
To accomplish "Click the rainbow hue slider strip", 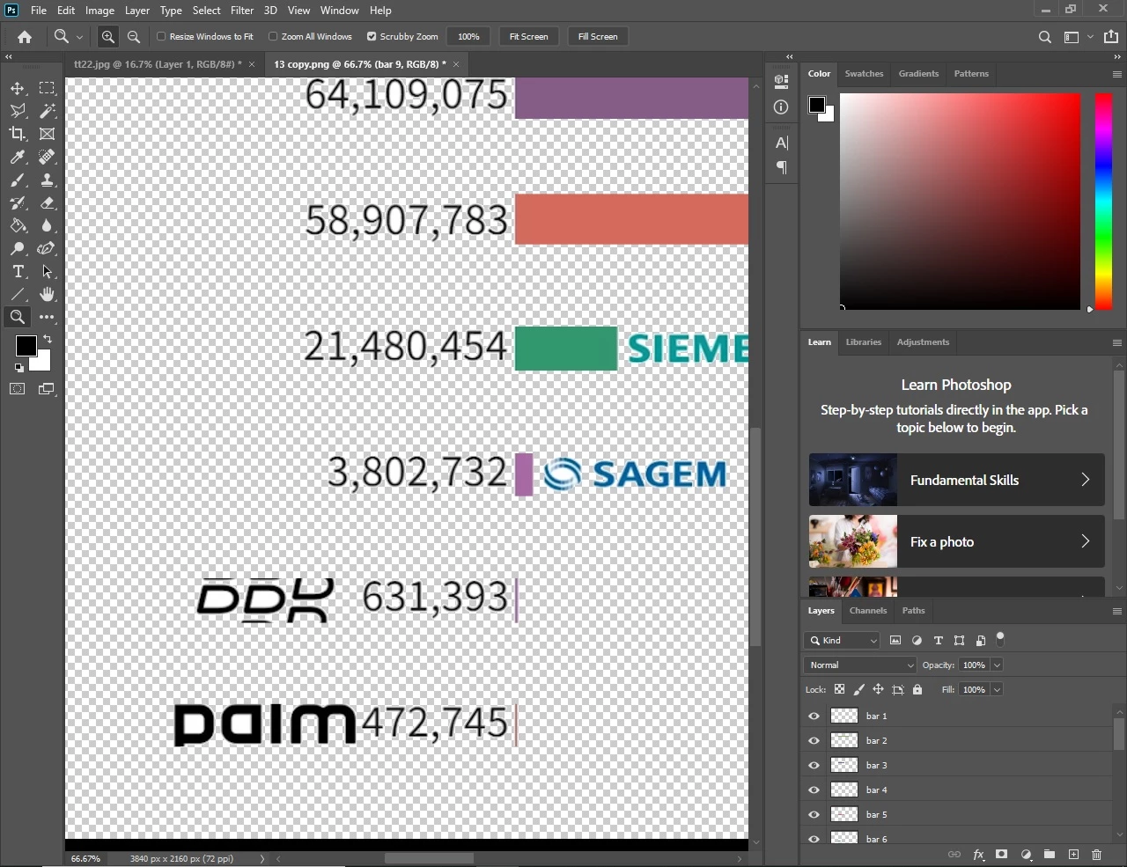I will point(1103,202).
